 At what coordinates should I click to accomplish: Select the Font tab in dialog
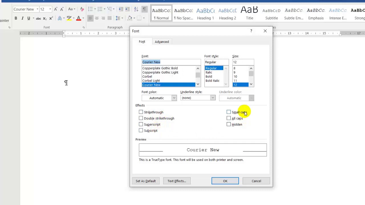142,42
